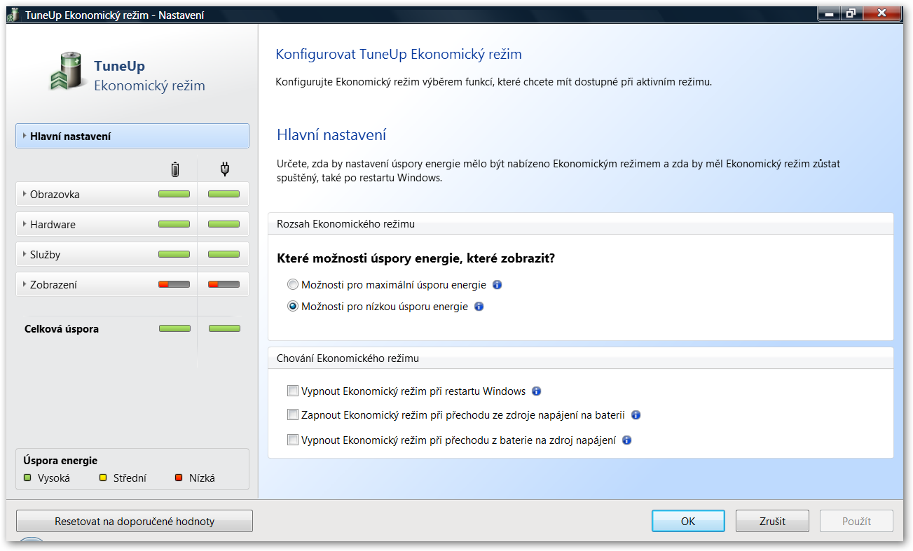
Task: Open the Hardware section
Action: pos(132,224)
